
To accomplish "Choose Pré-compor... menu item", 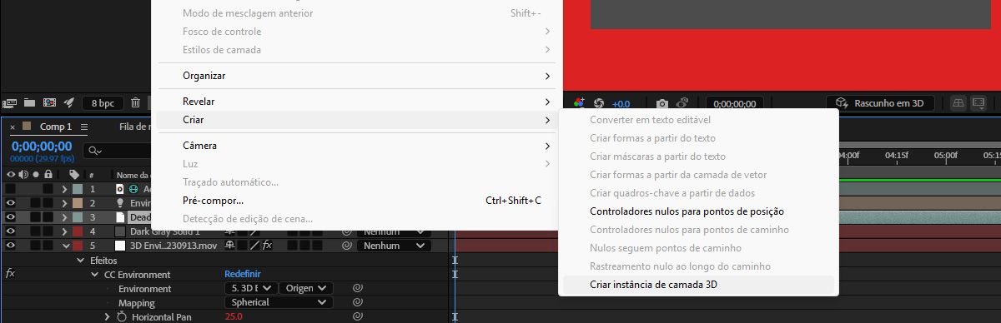I will coord(357,201).
